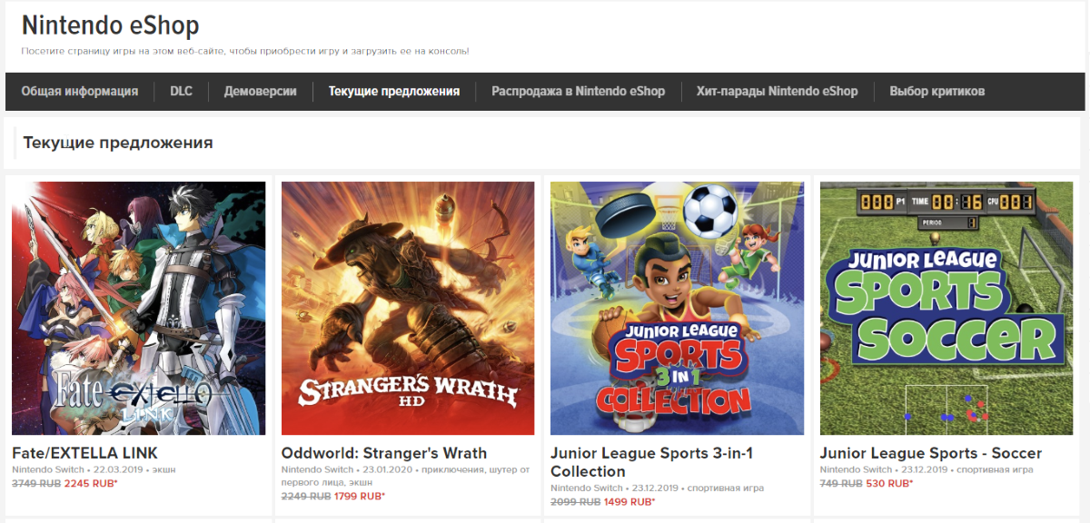Click the Fate/EXTELLA LINK cover image

point(139,308)
